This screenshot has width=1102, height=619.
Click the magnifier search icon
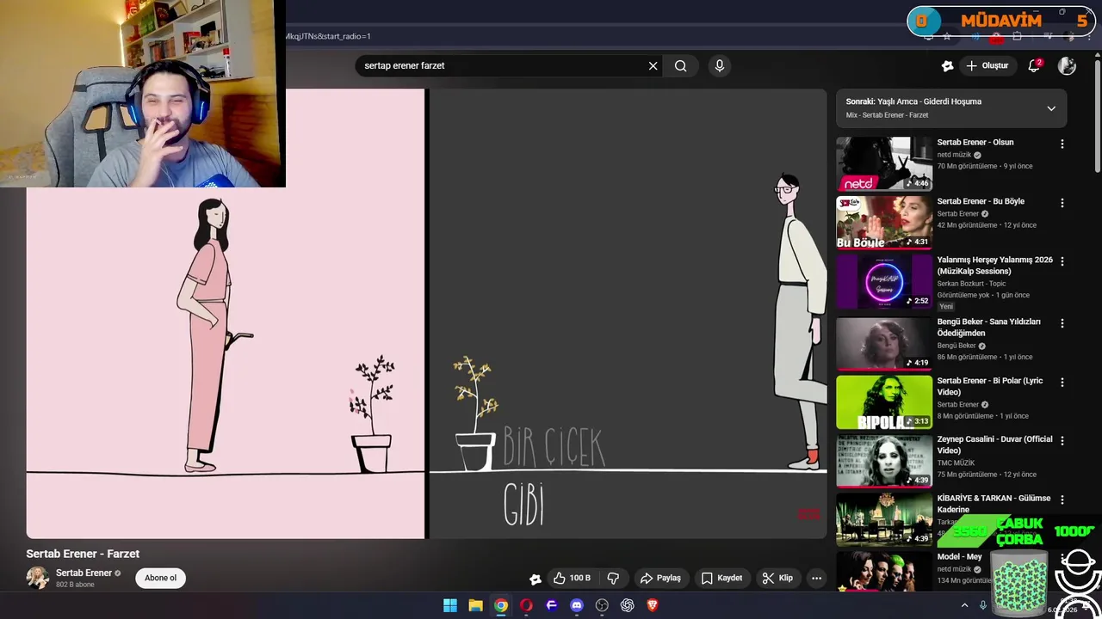pos(680,65)
